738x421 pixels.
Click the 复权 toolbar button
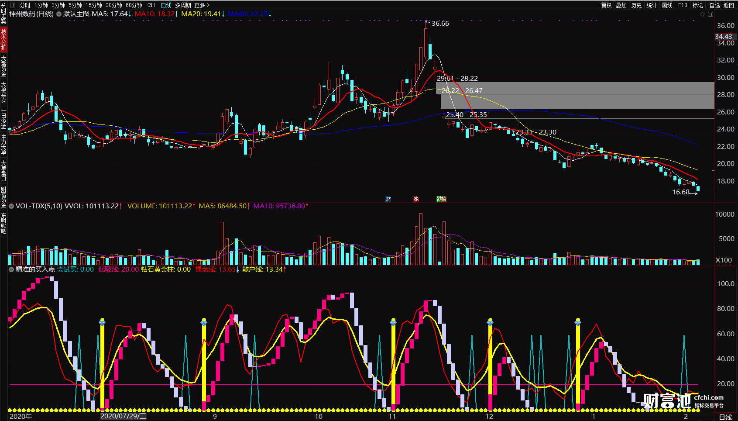point(606,5)
